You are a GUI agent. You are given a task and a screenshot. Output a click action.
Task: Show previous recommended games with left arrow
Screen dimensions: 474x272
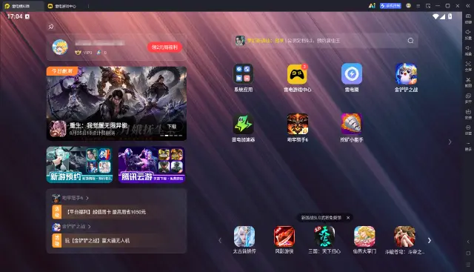tap(220, 240)
